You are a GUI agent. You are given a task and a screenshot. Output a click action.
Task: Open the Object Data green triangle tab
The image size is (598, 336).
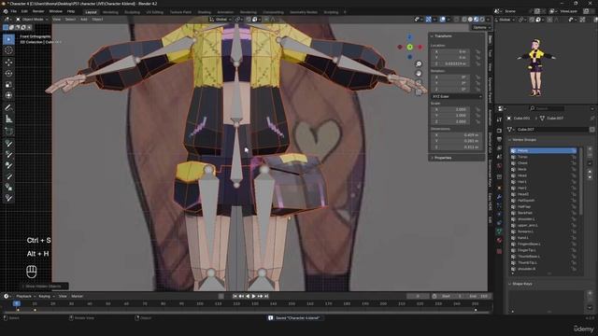499,231
